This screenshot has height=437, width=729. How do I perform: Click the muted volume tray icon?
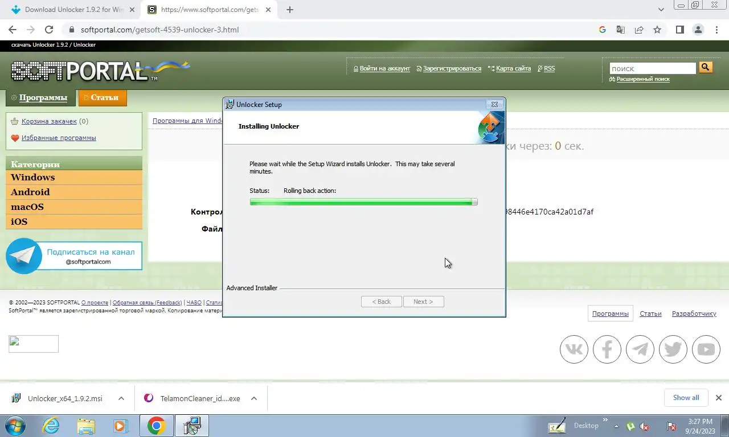coord(645,426)
